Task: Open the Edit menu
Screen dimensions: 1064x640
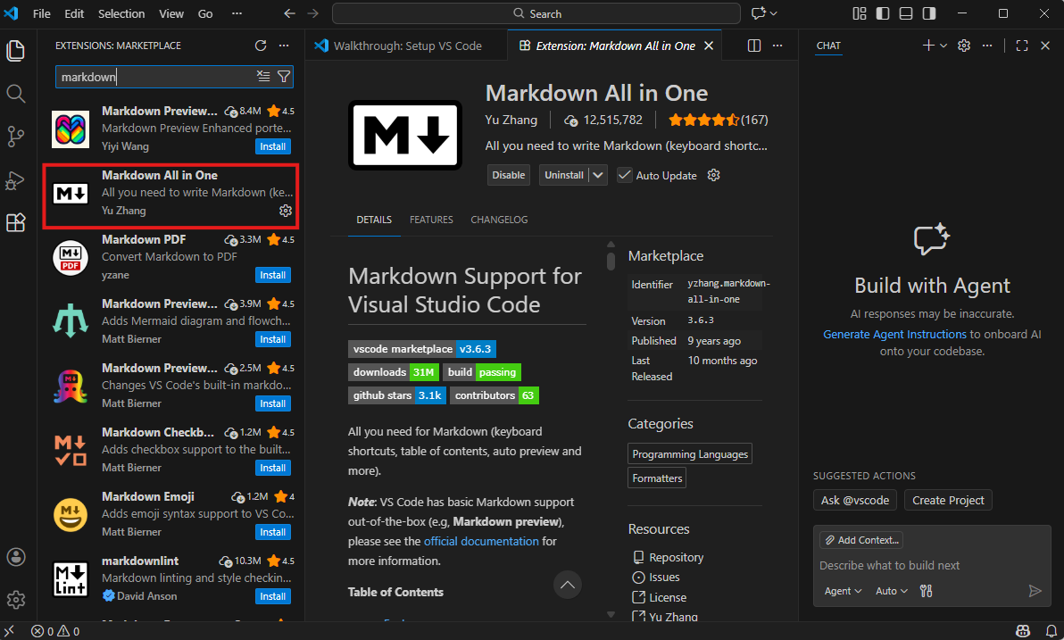Action: click(74, 13)
